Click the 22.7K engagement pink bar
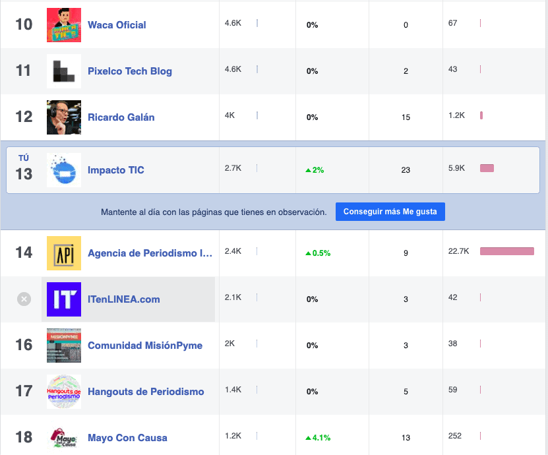This screenshot has width=548, height=455. point(506,251)
